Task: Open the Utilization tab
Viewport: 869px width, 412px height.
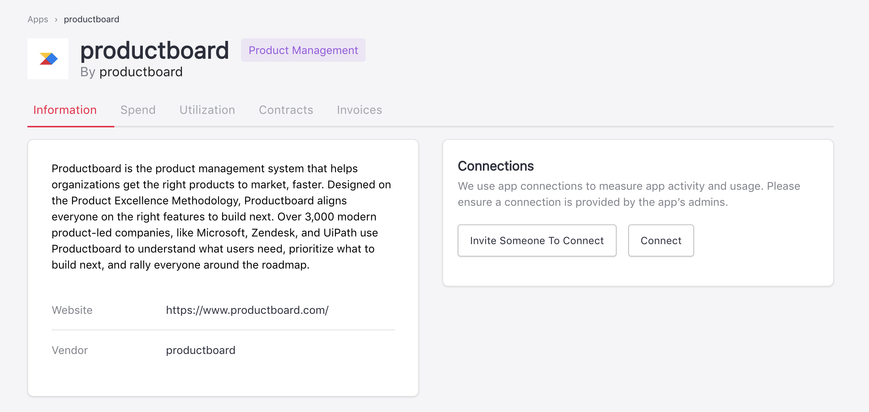Action: [x=207, y=110]
